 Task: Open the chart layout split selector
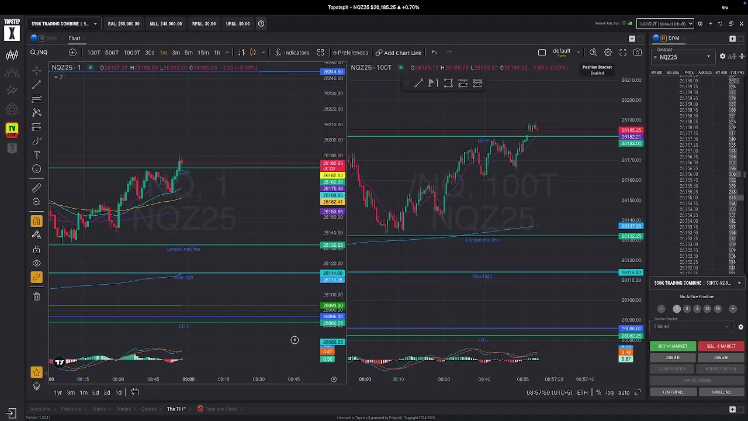click(542, 53)
